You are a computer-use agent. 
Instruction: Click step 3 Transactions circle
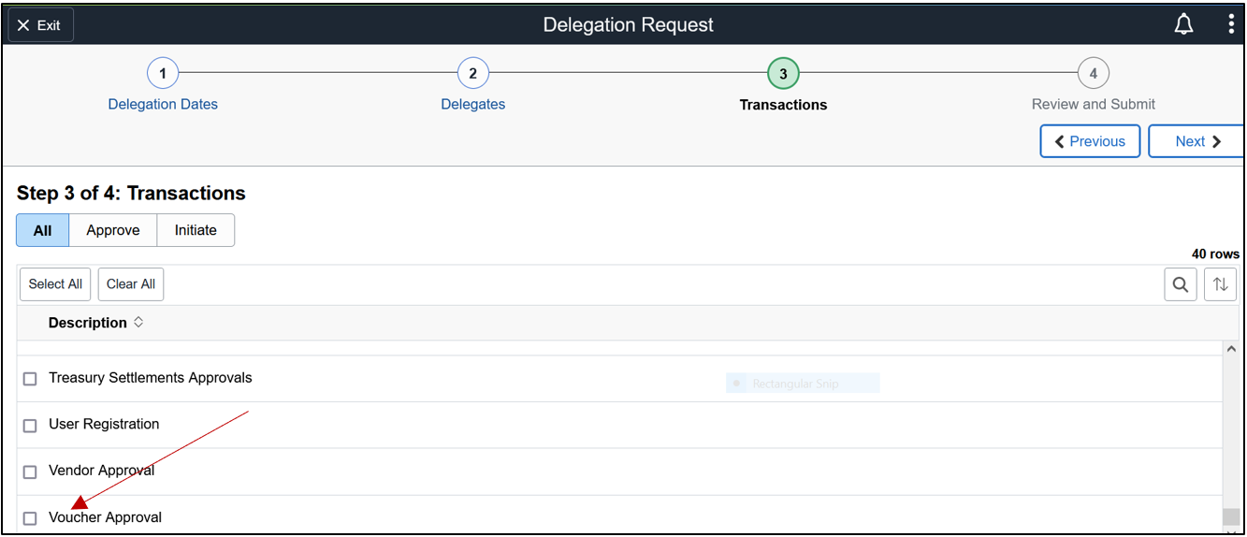(783, 73)
